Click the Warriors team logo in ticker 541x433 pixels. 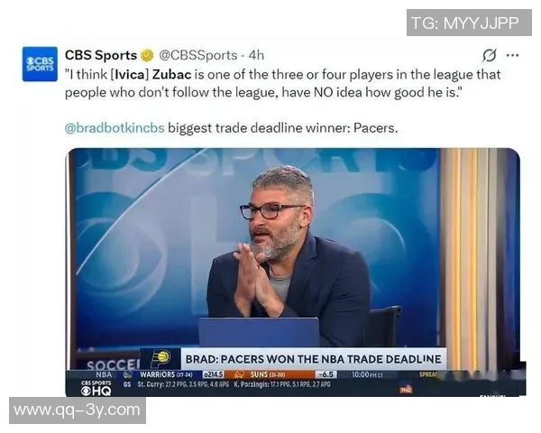128,374
